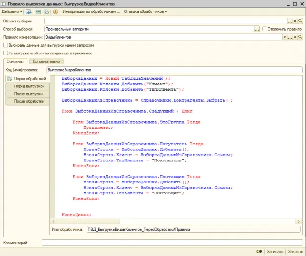Click the Код (имя) правила field
Screen dimensions: 306x256
(175, 70)
